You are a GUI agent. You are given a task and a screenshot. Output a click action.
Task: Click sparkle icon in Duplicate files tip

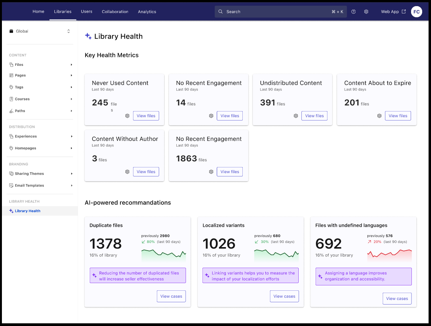(x=94, y=275)
